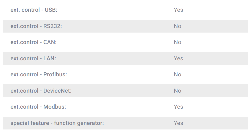Click the 'ext.control - LAN' label

click(33, 58)
